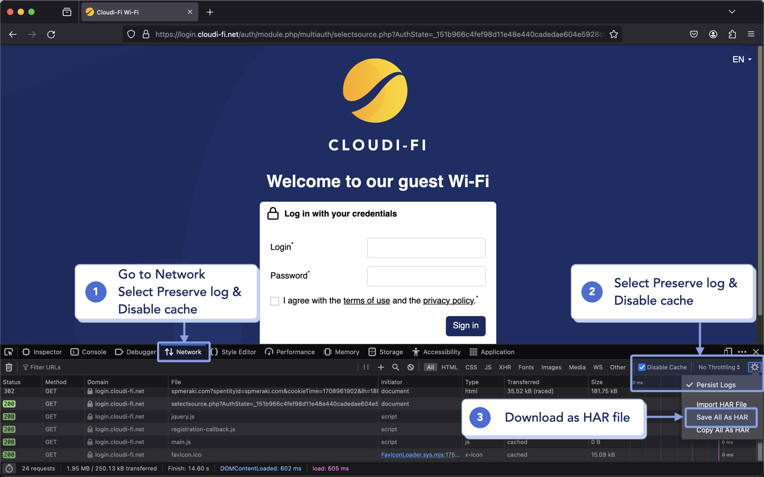The width and height of the screenshot is (764, 477).
Task: Open the EN language dropdown
Action: (x=741, y=59)
